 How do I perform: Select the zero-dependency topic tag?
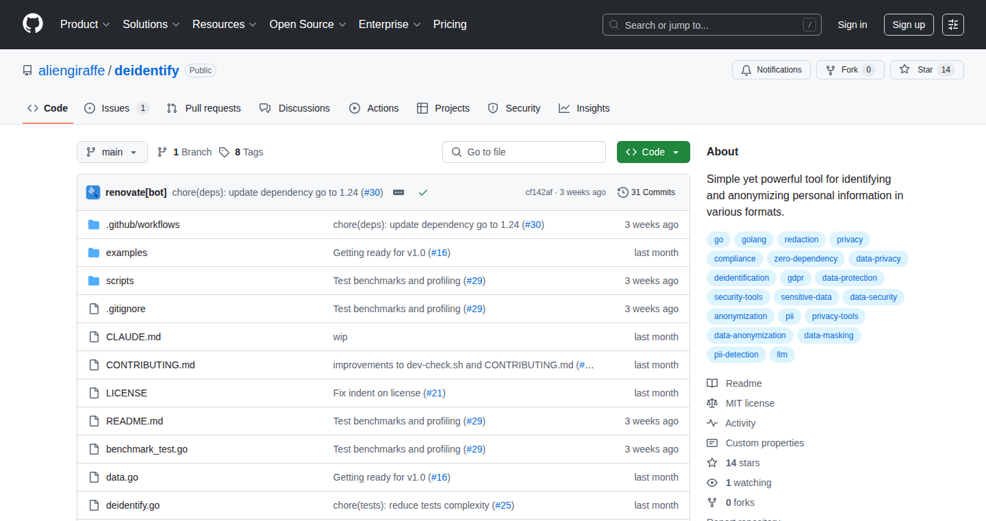[805, 259]
